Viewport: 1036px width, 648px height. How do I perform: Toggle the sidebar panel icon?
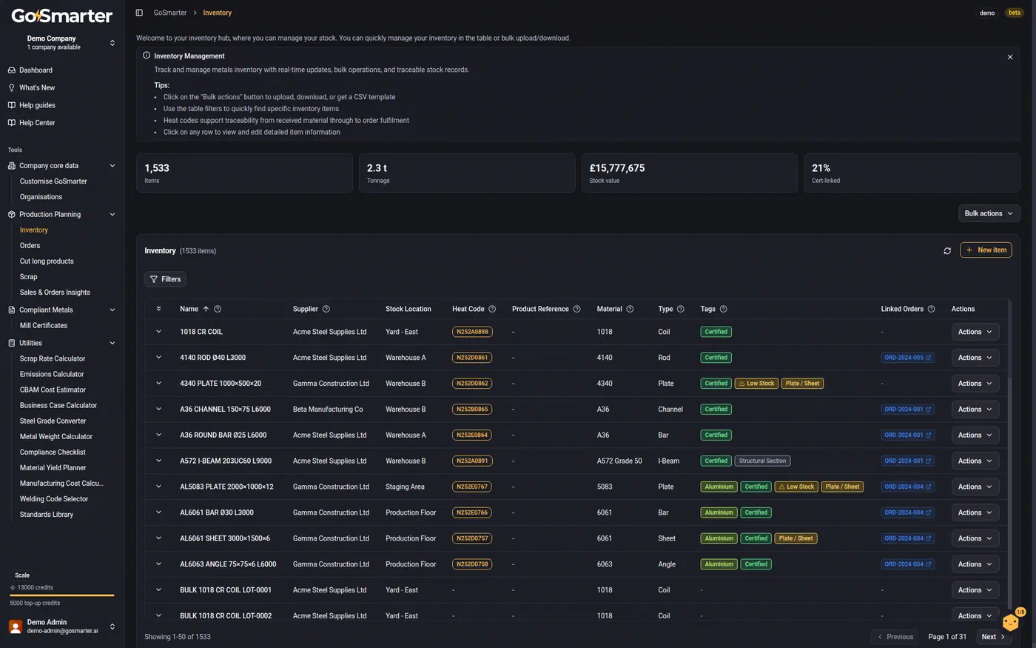(139, 13)
